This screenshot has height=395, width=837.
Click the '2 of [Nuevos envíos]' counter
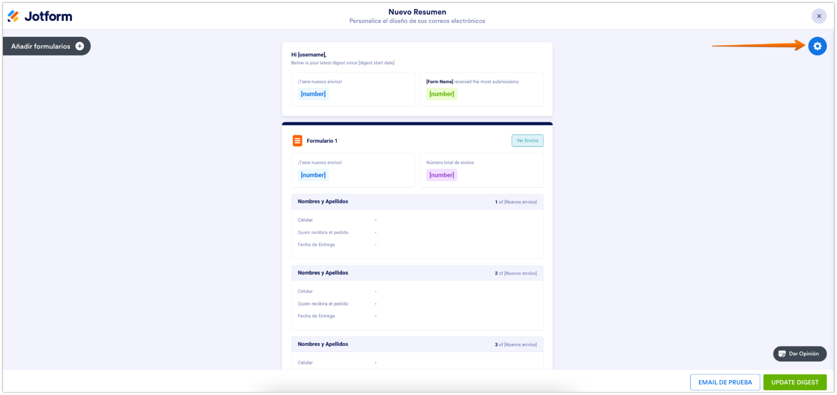point(515,273)
